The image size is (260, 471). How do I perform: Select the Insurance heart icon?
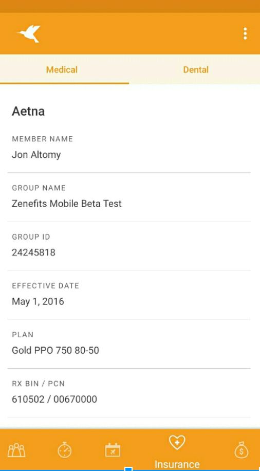click(177, 443)
